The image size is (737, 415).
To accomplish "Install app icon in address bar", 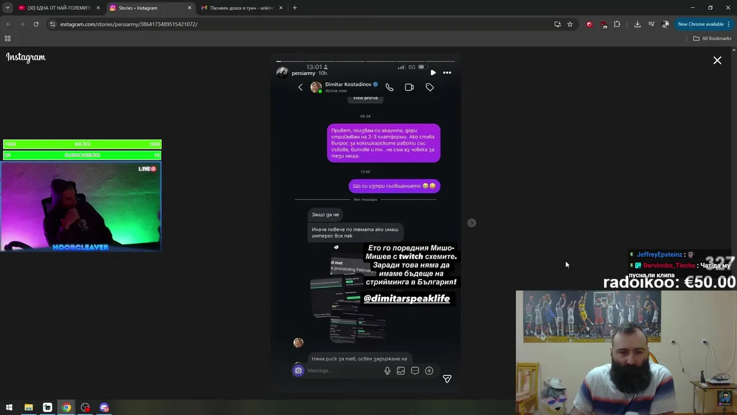I will click(557, 24).
